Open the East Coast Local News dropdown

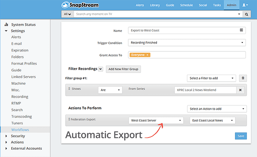pos(213,120)
